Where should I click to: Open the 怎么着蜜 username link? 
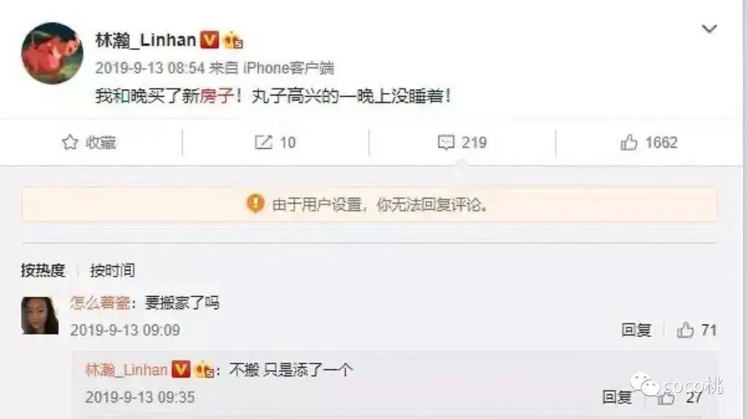[x=100, y=303]
